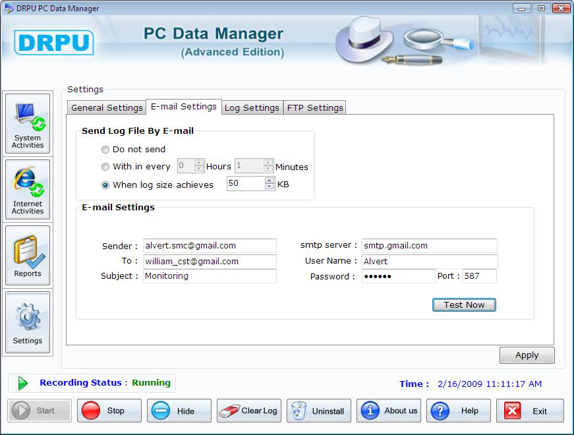Click the Start recording button
574x435 pixels.
tap(40, 411)
